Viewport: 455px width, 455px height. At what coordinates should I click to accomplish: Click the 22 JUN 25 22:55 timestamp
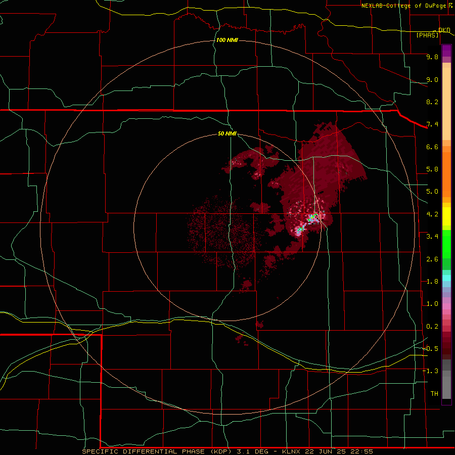coord(339,451)
